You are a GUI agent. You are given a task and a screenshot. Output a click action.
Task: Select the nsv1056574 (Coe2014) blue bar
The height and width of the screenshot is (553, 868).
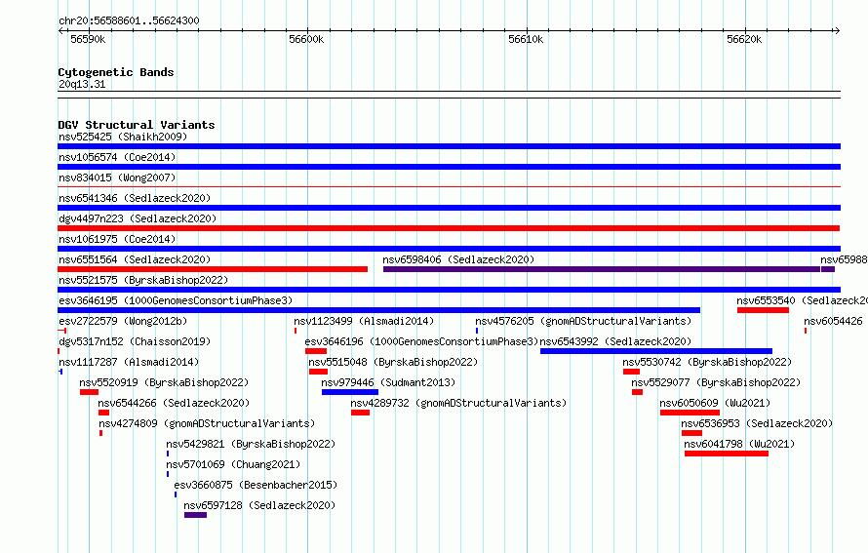[449, 167]
